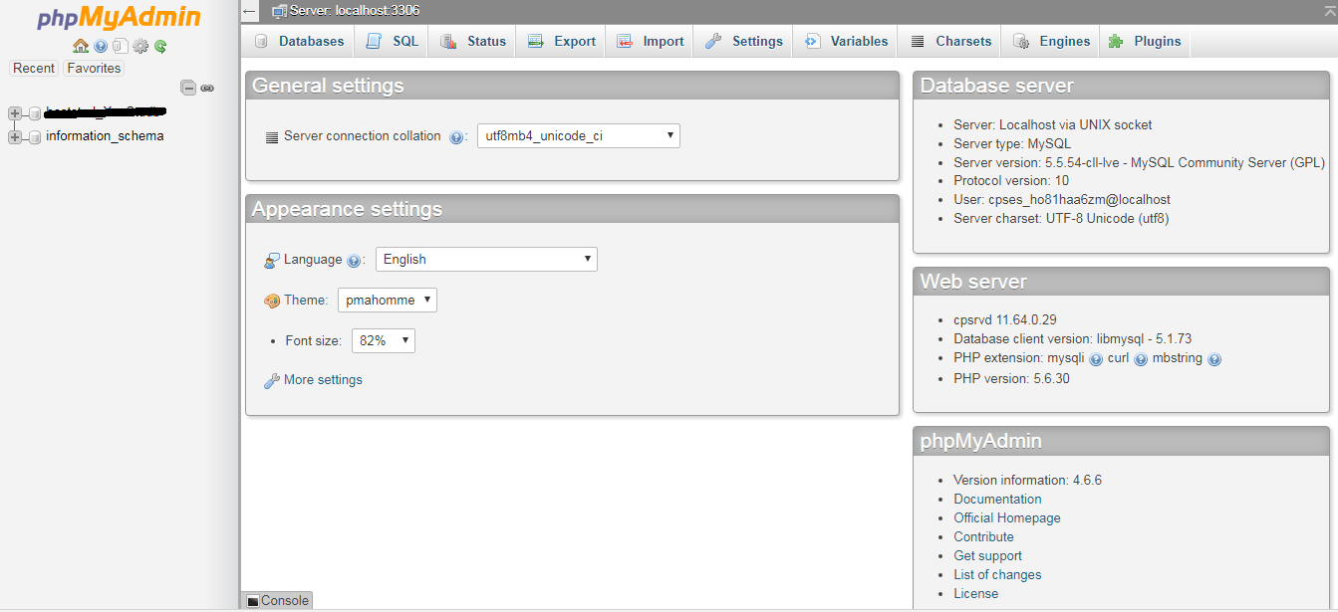Expand the information_schema database node
The width and height of the screenshot is (1338, 612).
point(15,136)
